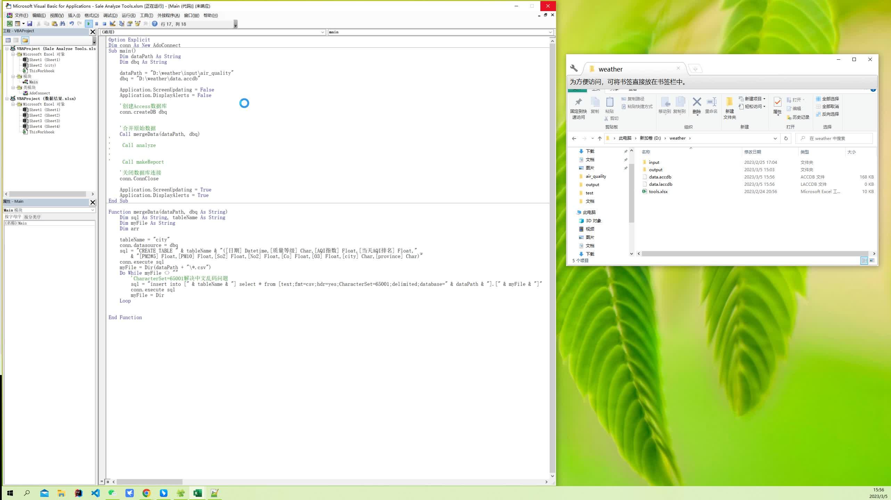The image size is (891, 500).
Task: Open the Find (binoculars) toolbar icon
Action: [63, 24]
